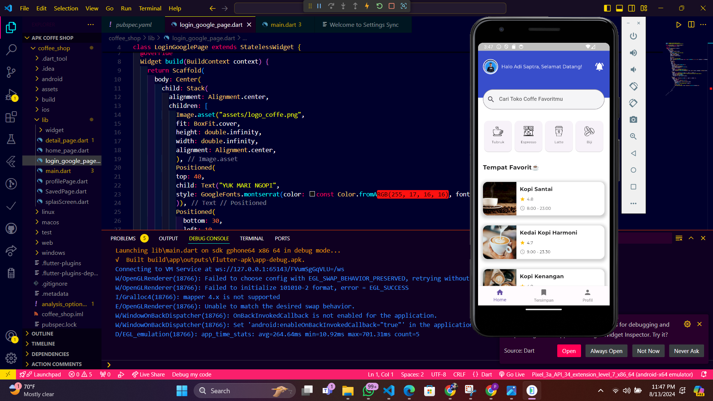The width and height of the screenshot is (713, 401).
Task: Stop the debug session
Action: click(x=391, y=6)
